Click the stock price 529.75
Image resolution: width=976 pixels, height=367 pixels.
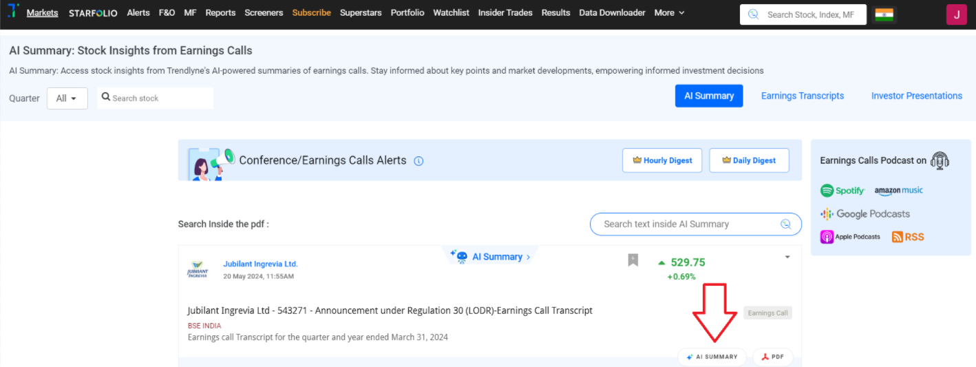pyautogui.click(x=688, y=262)
